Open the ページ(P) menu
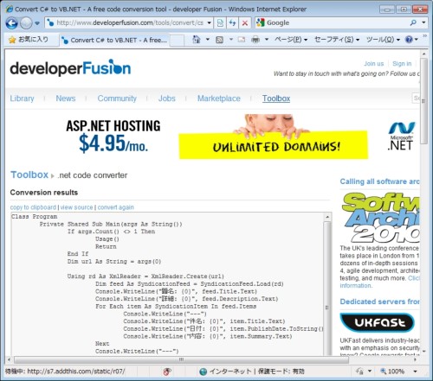Screen dimensions: 433x381 291,40
